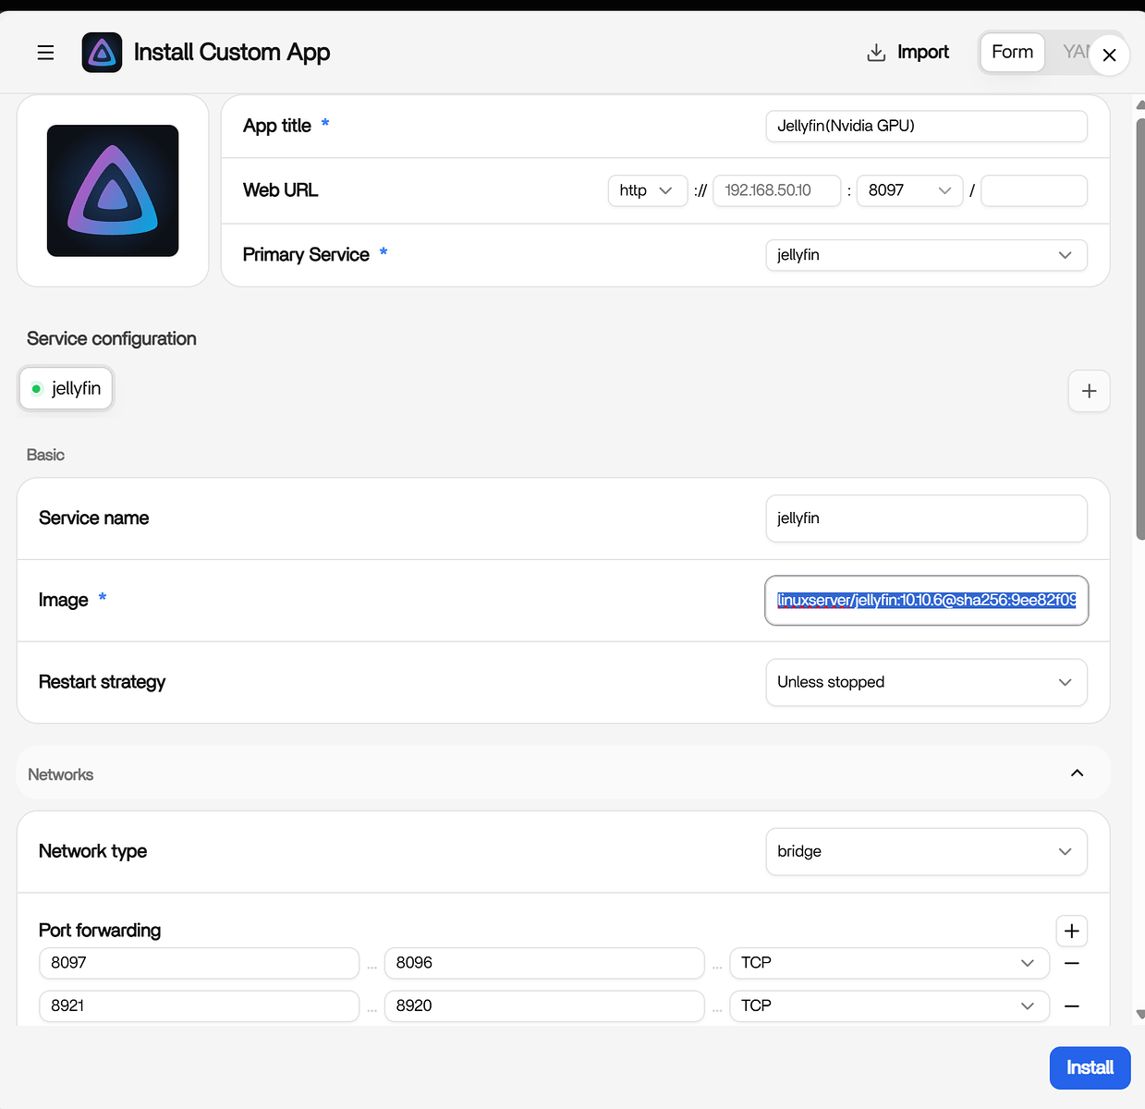
Task: Open the Network type dropdown
Action: [x=926, y=851]
